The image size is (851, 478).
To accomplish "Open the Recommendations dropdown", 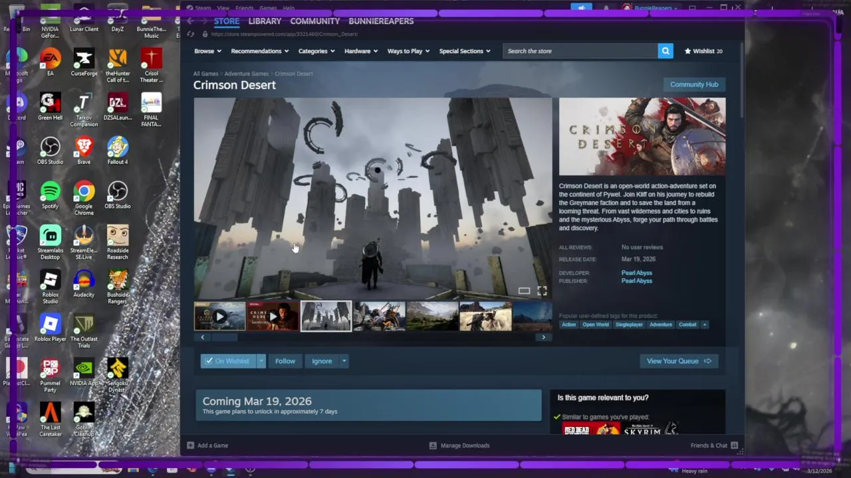I will point(260,51).
